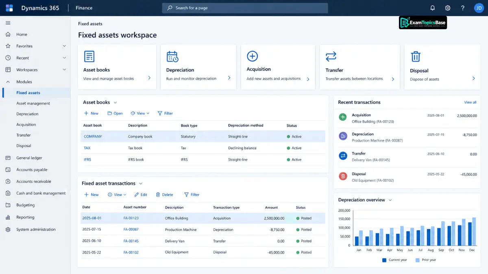
Task: Click the Budgeting icon in sidebar
Action: [8, 205]
